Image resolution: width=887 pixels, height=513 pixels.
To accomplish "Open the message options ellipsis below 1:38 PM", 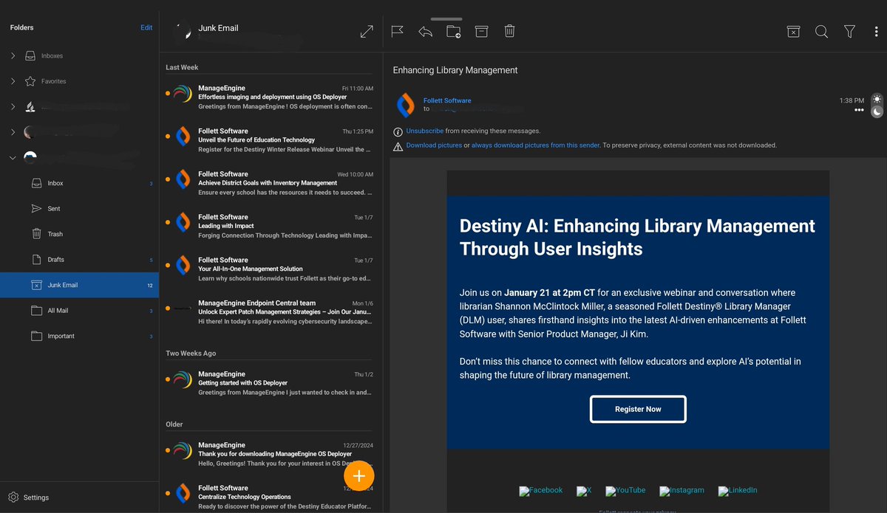I will [859, 110].
